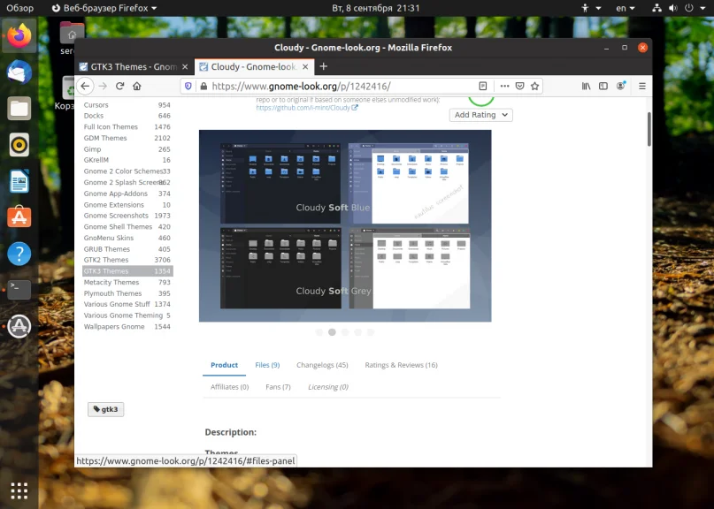Viewport: 714px width, 509px height.
Task: Open the en keyboard layout menu
Action: tap(626, 8)
